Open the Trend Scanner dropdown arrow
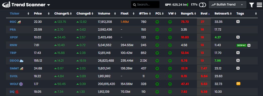This screenshot has width=263, height=96. pos(48,5)
